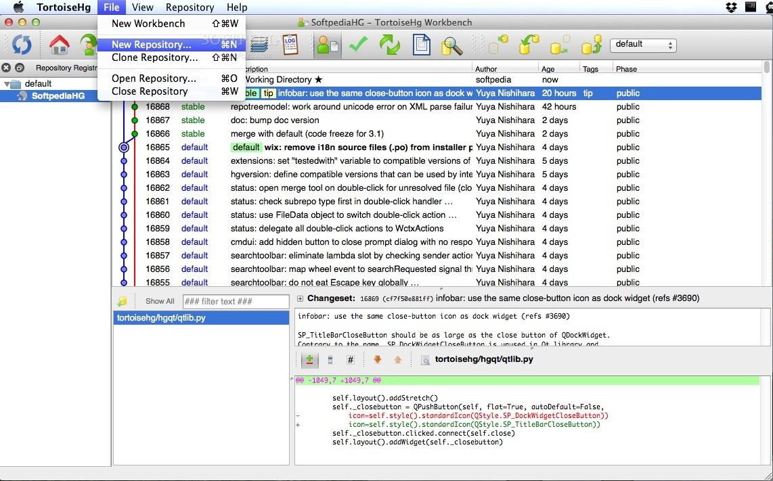Jump to previous diff with up arrow

(x=398, y=360)
